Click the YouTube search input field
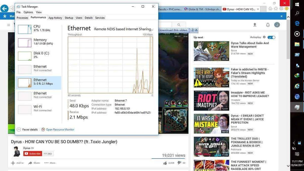 [165, 25]
